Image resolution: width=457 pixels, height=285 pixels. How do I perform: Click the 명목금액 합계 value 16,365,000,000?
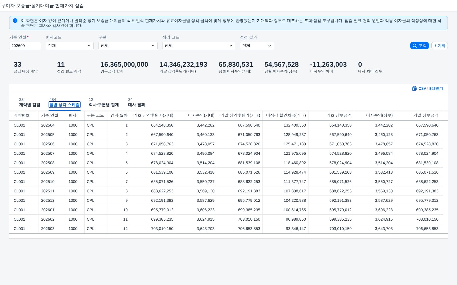click(124, 64)
